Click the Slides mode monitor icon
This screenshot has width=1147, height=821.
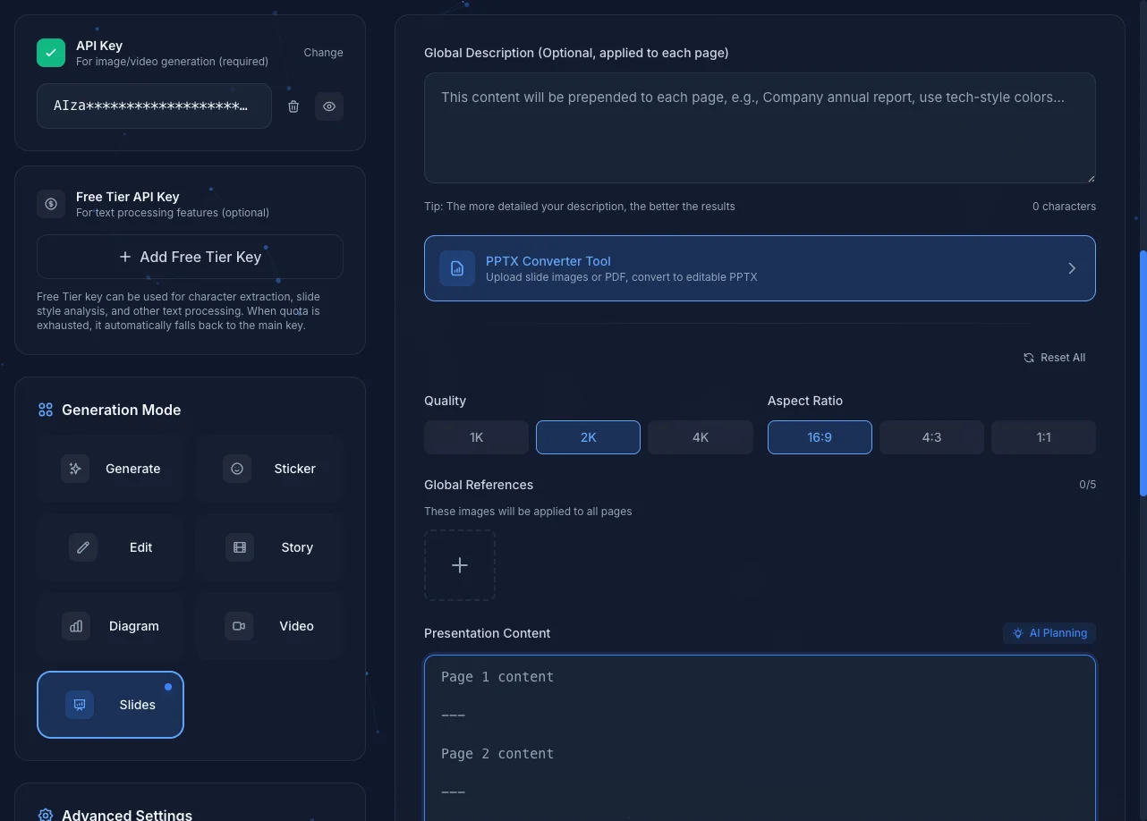80,704
